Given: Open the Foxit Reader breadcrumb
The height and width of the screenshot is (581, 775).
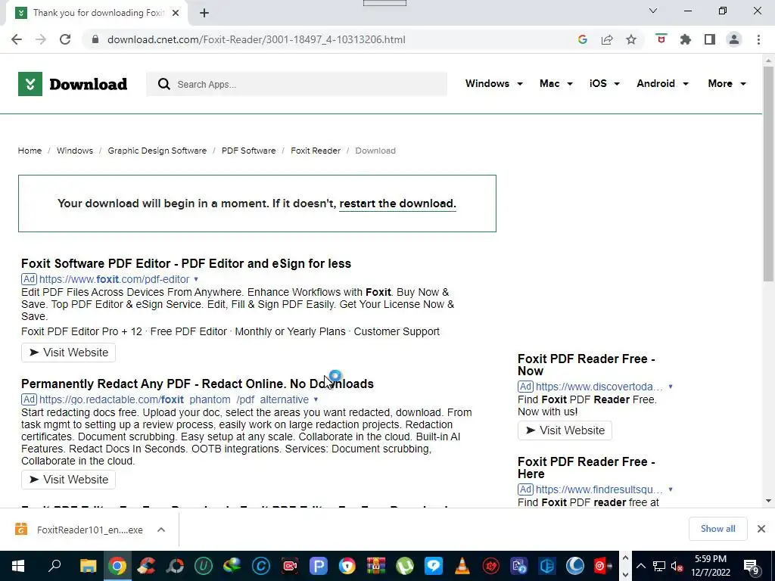Looking at the screenshot, I should click(316, 151).
